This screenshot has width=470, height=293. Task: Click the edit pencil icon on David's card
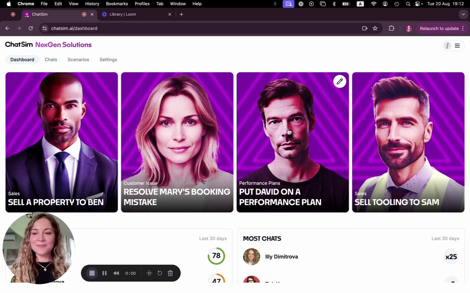point(340,81)
